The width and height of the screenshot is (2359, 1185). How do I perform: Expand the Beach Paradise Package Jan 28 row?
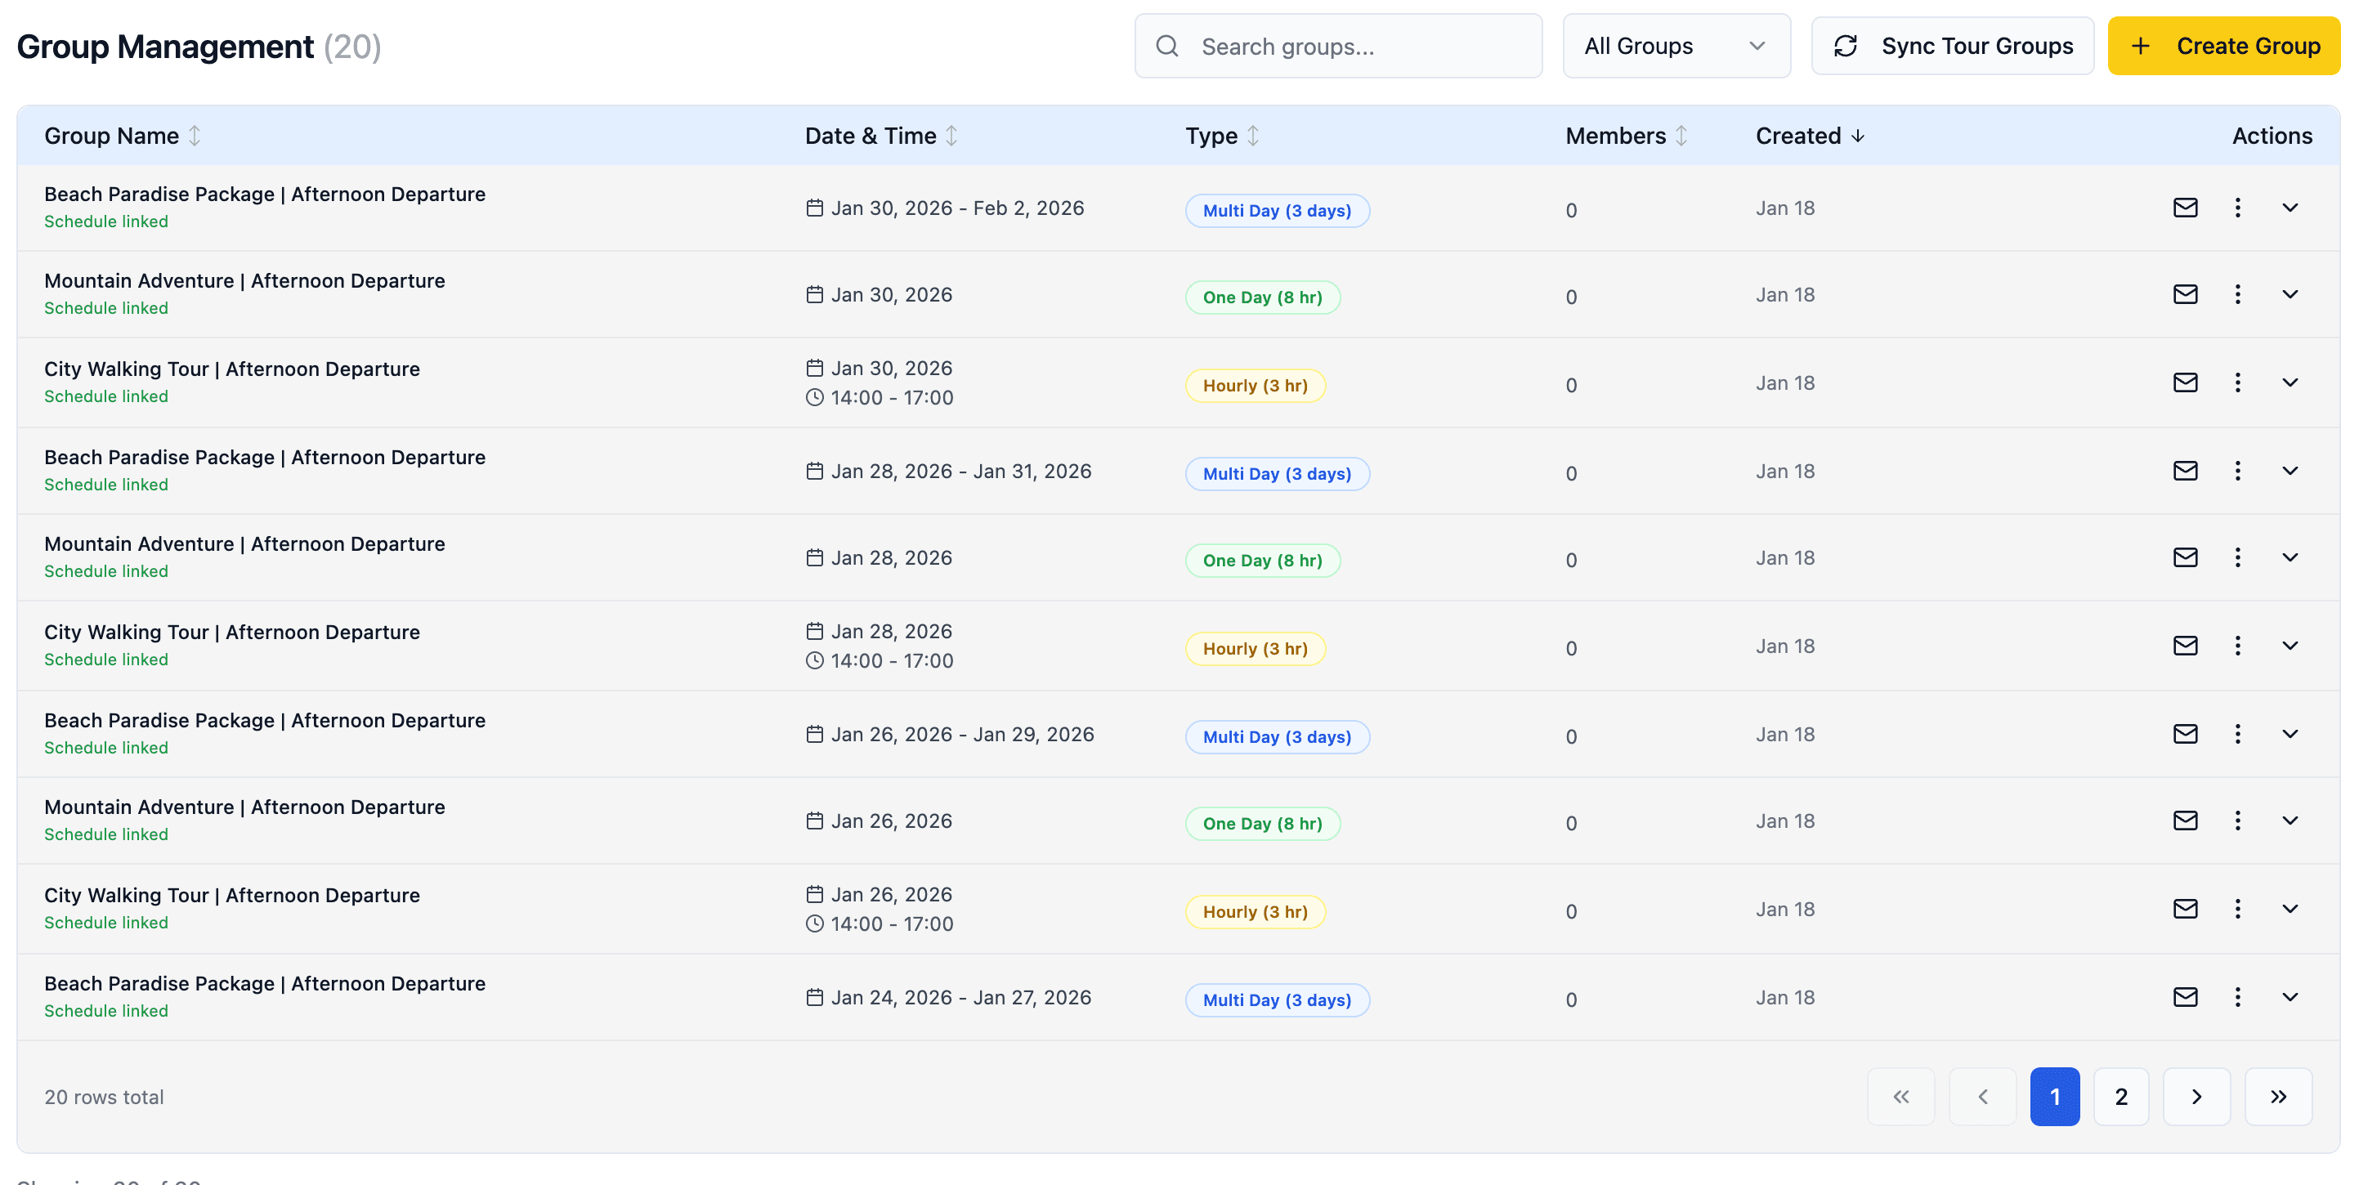point(2290,470)
